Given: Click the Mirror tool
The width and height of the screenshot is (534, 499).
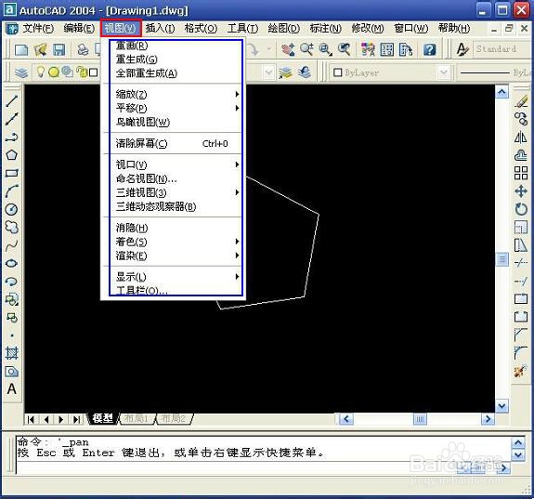Looking at the screenshot, I should 521,137.
